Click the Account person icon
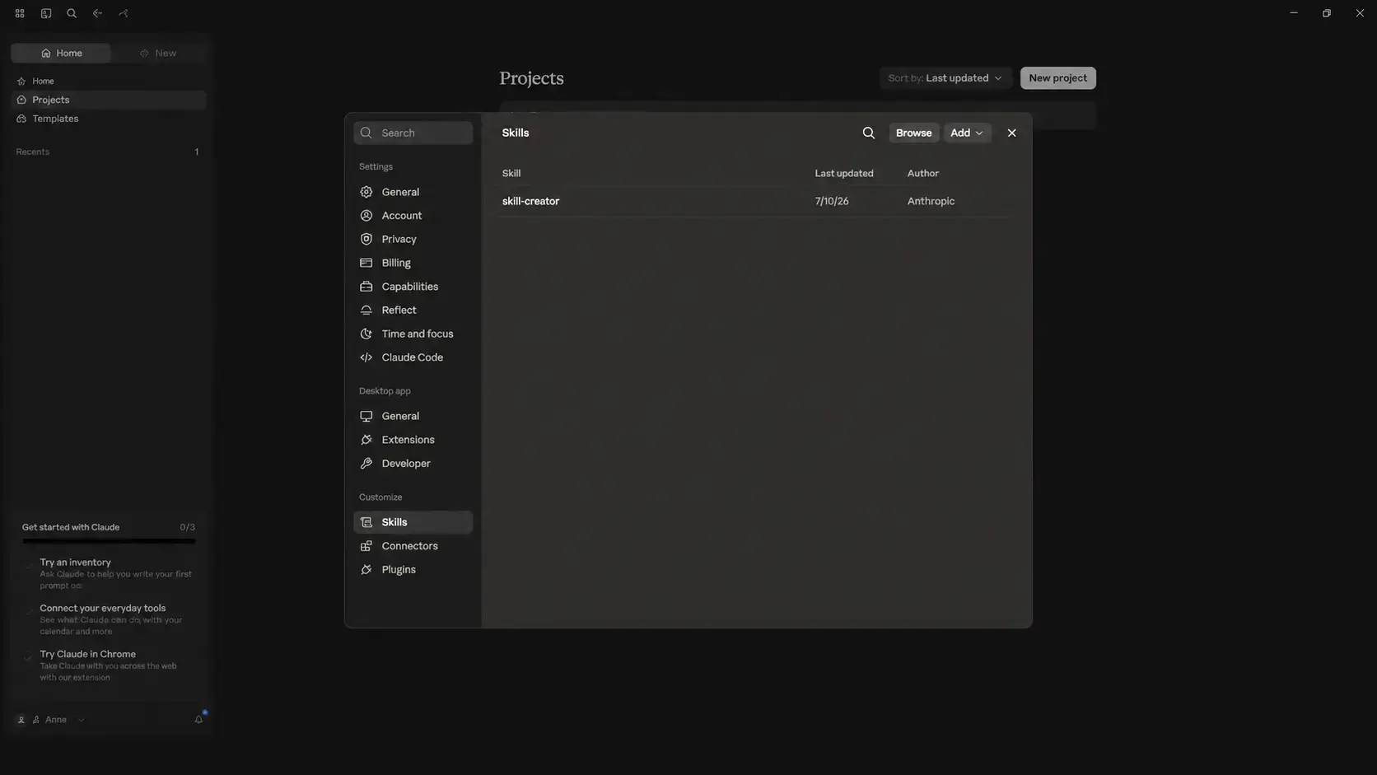Viewport: 1377px width, 775px height. (366, 216)
